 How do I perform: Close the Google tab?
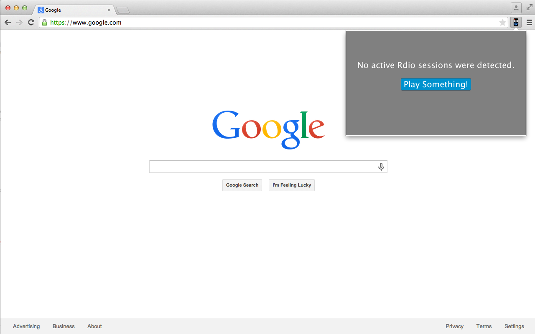pos(109,10)
